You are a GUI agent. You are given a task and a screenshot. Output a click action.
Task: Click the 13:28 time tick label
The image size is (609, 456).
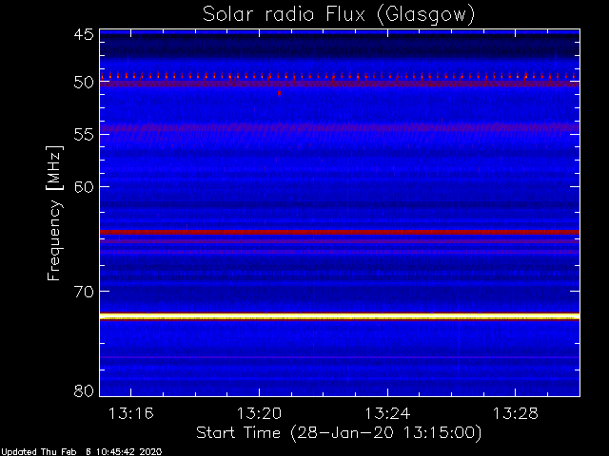coord(516,413)
